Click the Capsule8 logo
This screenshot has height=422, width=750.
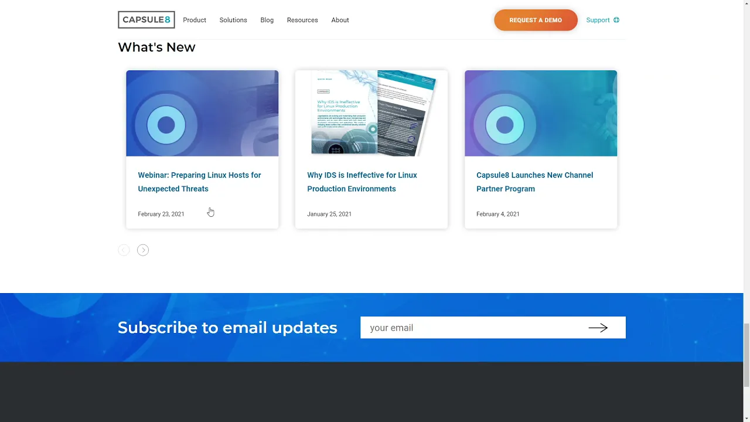coord(146,20)
